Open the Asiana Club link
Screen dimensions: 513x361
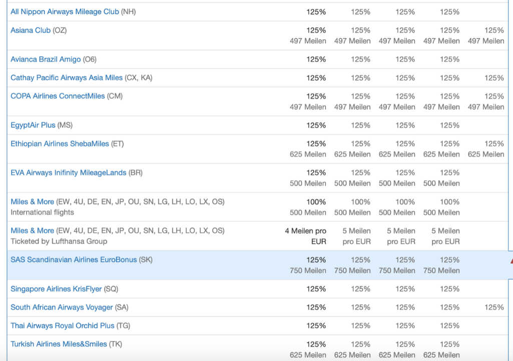tap(31, 31)
